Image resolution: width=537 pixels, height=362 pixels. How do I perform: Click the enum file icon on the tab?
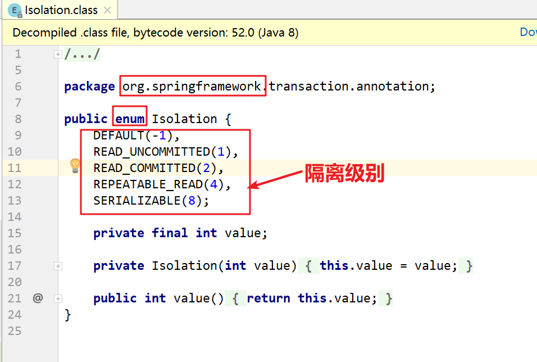coord(15,11)
